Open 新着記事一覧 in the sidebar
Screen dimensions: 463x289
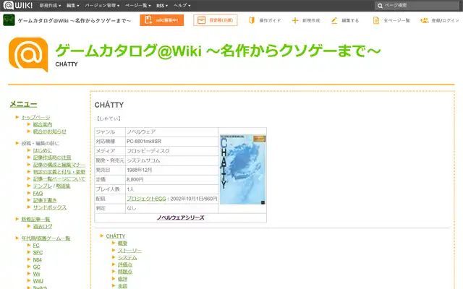(35, 219)
